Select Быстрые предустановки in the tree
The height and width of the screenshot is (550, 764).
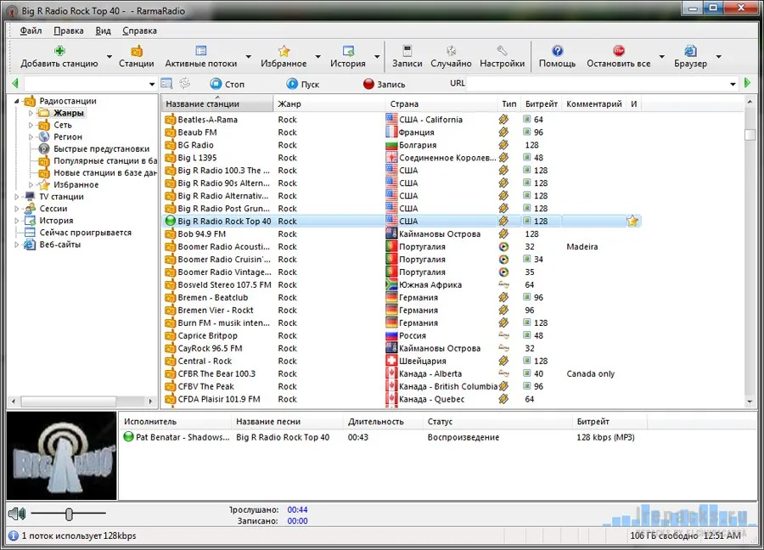[x=101, y=149]
